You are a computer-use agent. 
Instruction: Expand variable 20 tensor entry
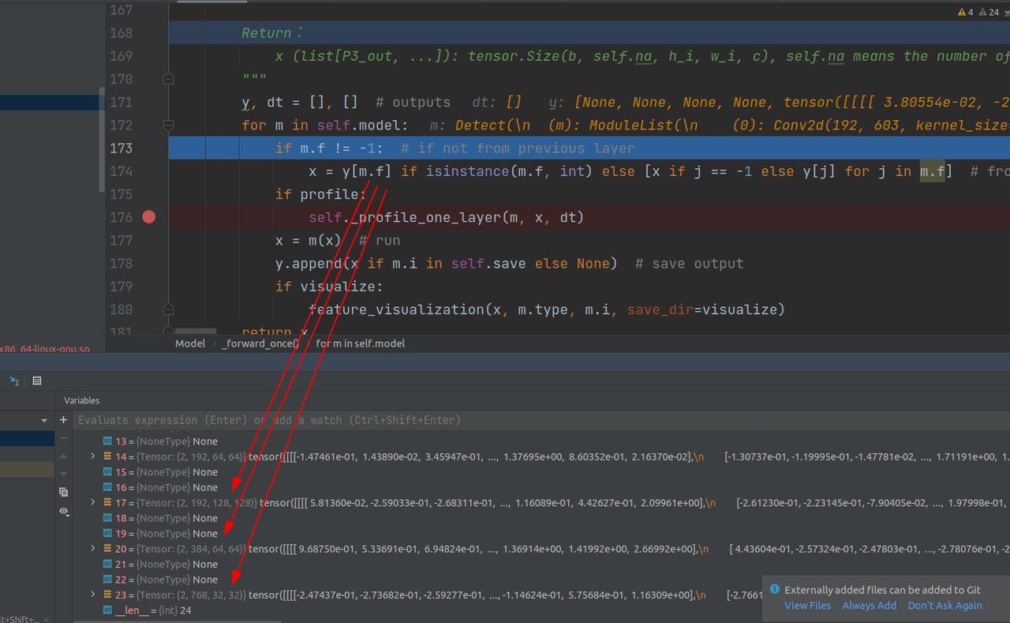click(x=93, y=549)
